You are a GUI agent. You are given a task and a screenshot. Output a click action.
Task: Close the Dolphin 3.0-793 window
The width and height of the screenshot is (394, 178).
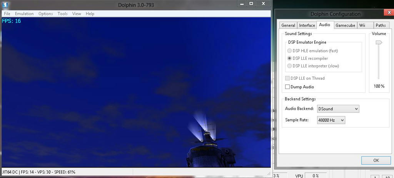point(263,3)
